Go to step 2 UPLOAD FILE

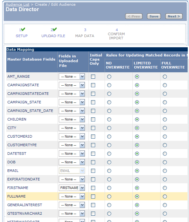click(53, 33)
